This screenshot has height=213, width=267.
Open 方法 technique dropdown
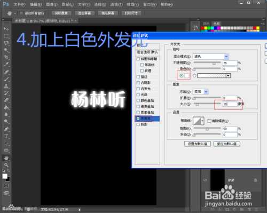pos(201,92)
